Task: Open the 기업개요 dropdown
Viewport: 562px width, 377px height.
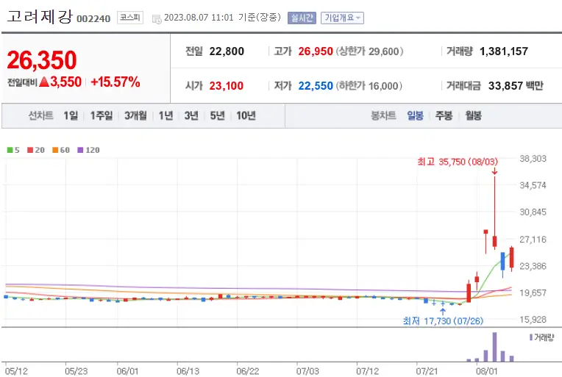Action: [342, 18]
